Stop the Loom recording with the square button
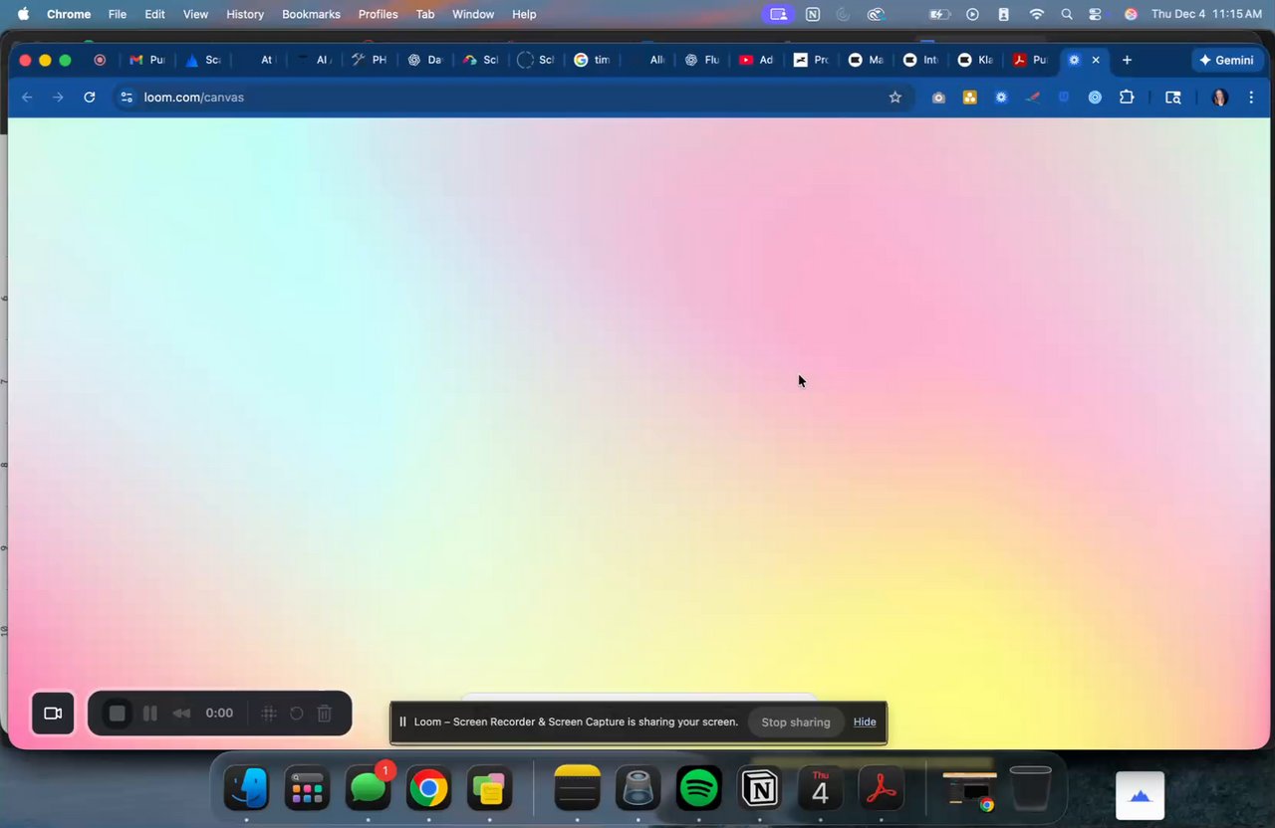 point(118,714)
